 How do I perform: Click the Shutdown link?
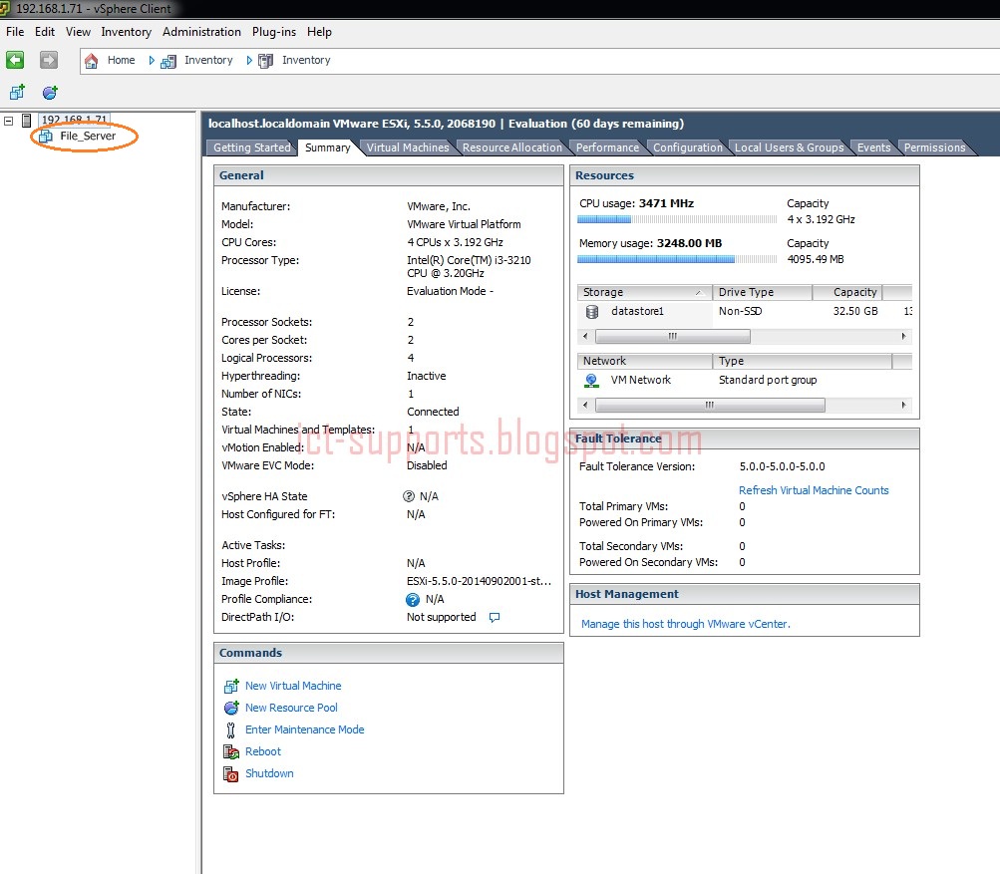click(269, 773)
